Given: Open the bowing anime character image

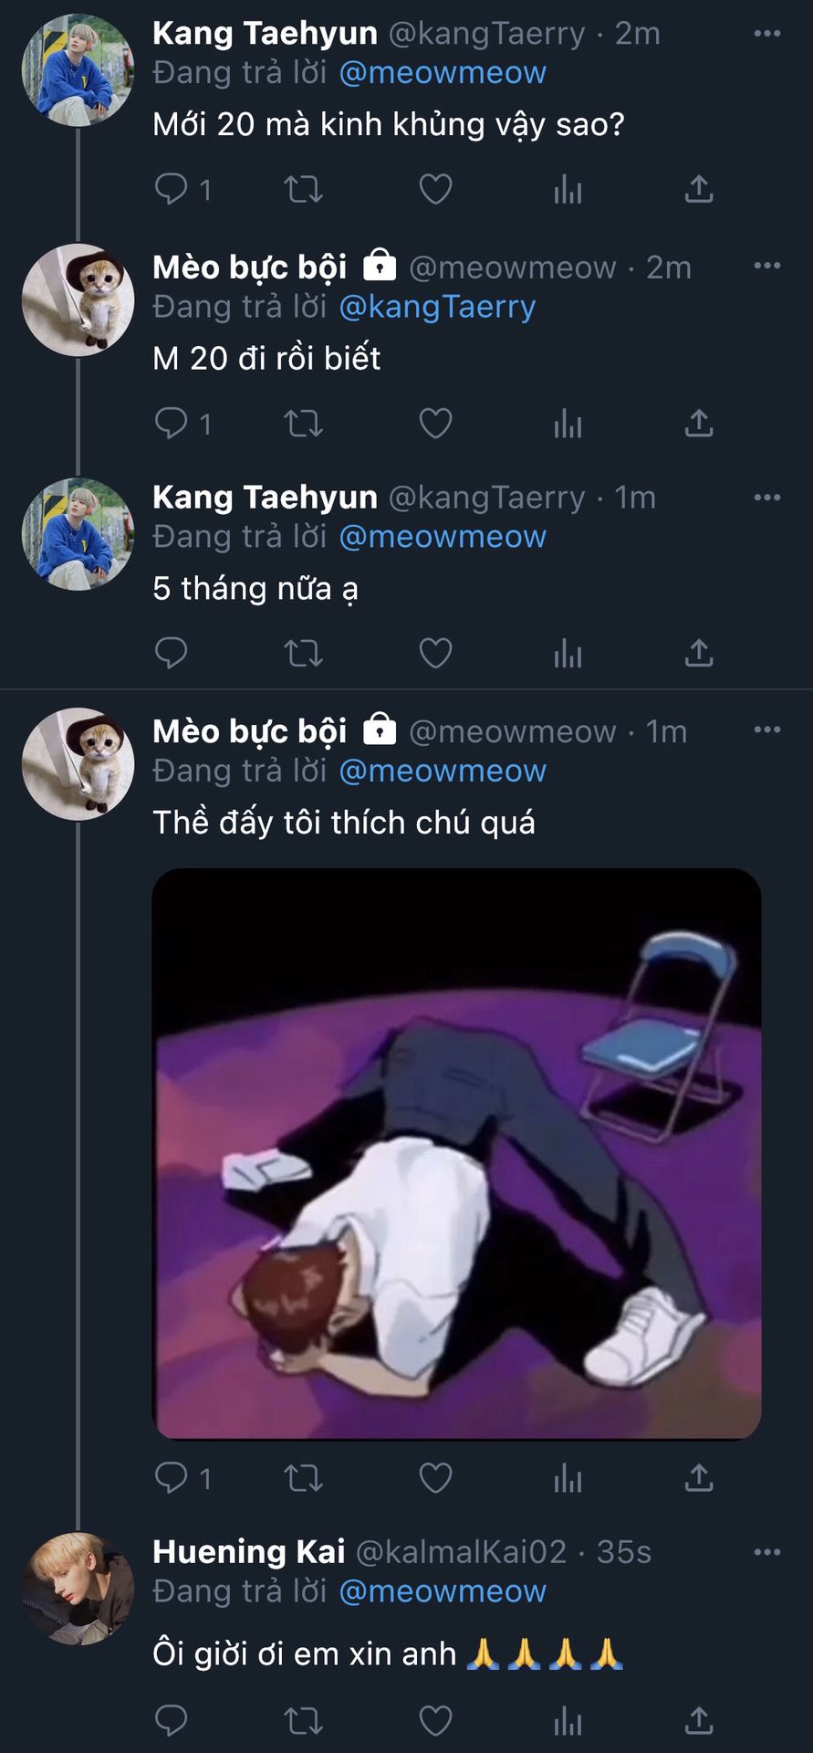Looking at the screenshot, I should 456,1154.
